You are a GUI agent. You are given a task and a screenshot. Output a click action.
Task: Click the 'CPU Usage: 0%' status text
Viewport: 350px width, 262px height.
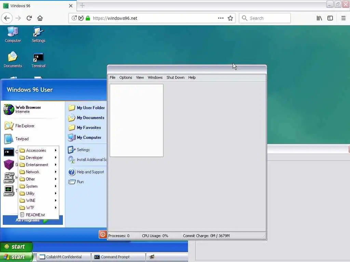pos(155,236)
